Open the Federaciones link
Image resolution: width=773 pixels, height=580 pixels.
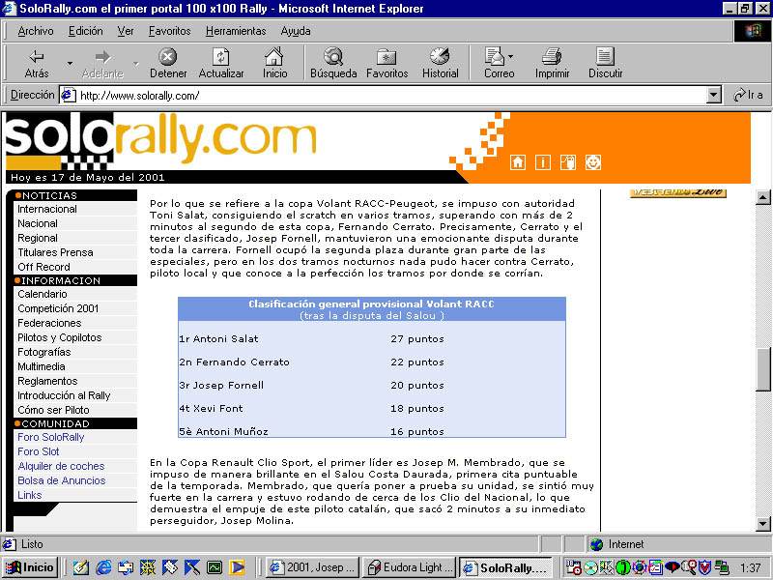(49, 323)
